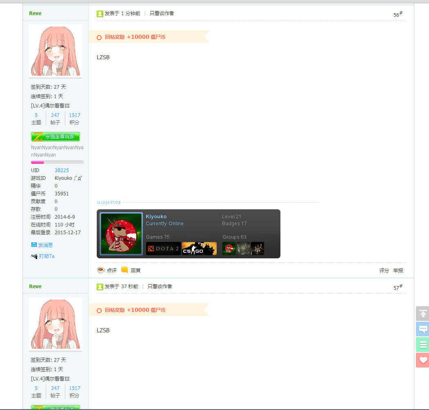Click the gun 打劫Ta icon
Image resolution: width=429 pixels, height=410 pixels.
[x=34, y=256]
